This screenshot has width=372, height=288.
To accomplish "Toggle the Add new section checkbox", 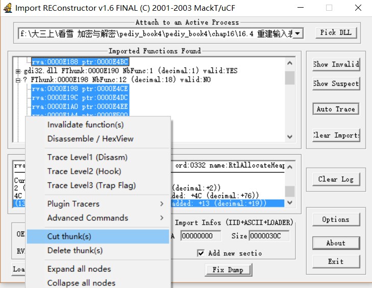I will pos(201,253).
